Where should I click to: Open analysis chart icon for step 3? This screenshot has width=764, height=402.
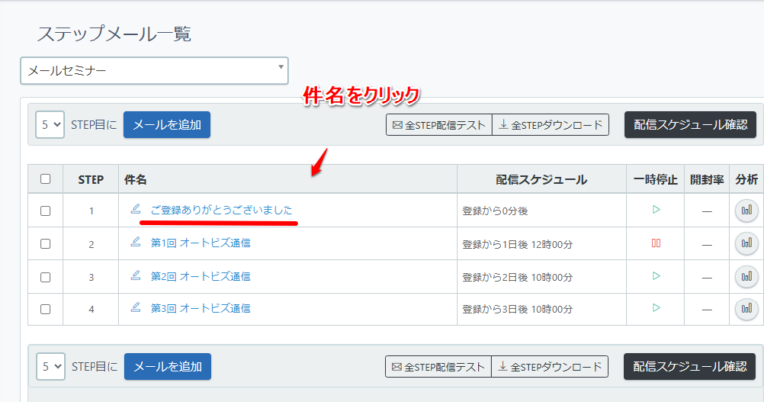click(x=745, y=276)
